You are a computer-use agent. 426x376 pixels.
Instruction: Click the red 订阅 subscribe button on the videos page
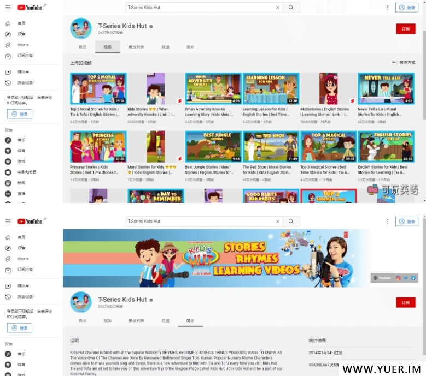(x=406, y=29)
